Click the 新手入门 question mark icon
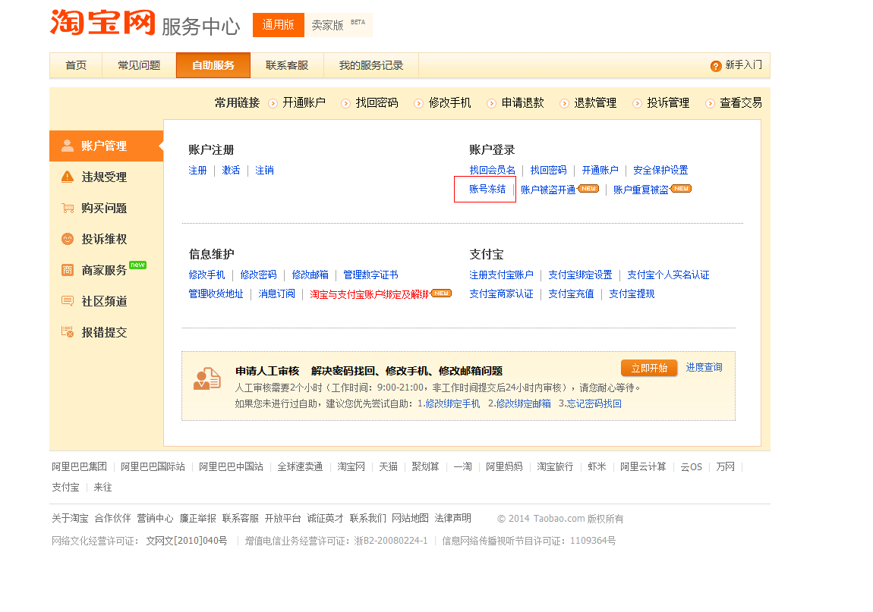873x612 pixels. (716, 66)
